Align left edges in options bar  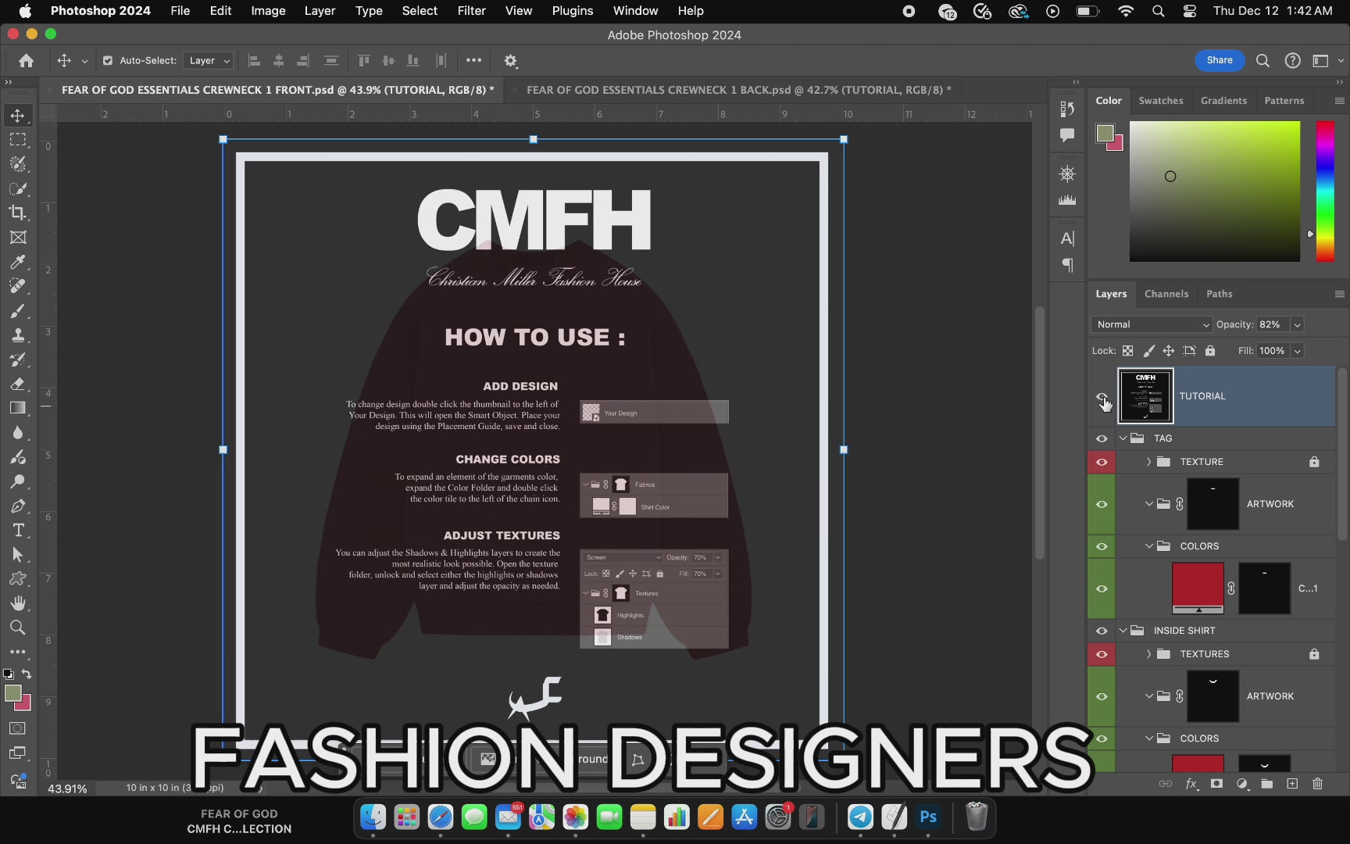tap(254, 61)
